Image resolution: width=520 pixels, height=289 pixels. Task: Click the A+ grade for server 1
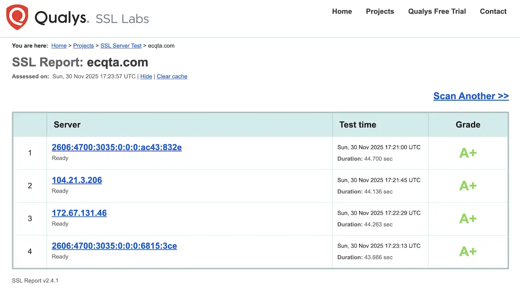click(x=468, y=153)
